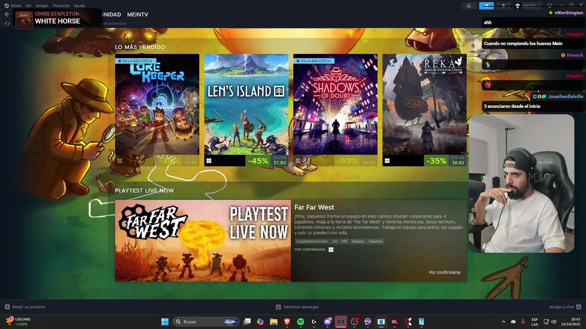Show hidden system tray icons
Screen dimensions: 586x329
504,322
